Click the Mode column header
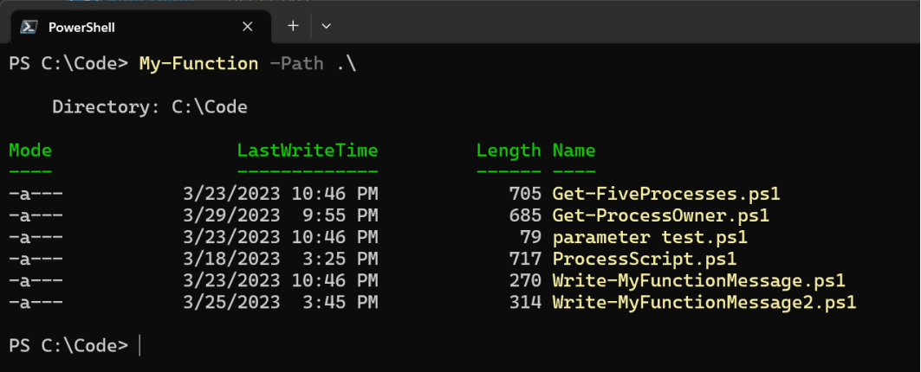Screen dimensions: 921x372 coord(30,151)
